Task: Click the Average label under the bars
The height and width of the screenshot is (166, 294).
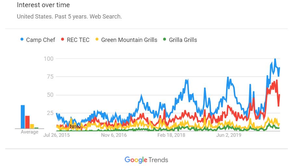Action: tap(29, 132)
